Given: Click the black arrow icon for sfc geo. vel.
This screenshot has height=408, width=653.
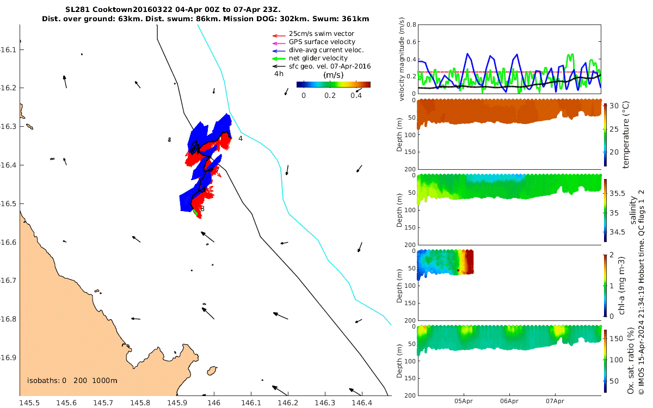Looking at the screenshot, I should (x=279, y=66).
